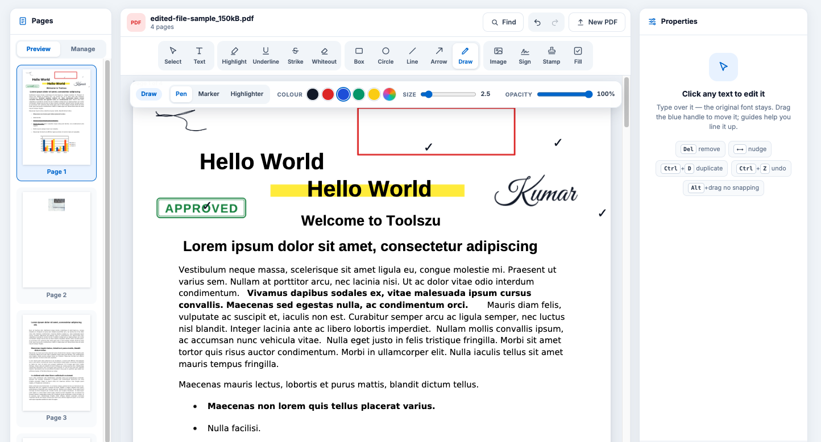Open the Fill form tool
Viewport: 821px width, 442px height.
[x=578, y=56]
